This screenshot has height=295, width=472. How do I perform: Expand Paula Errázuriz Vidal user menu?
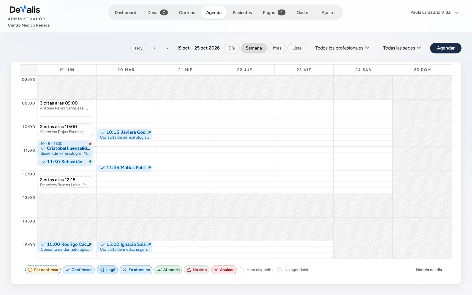click(x=434, y=12)
